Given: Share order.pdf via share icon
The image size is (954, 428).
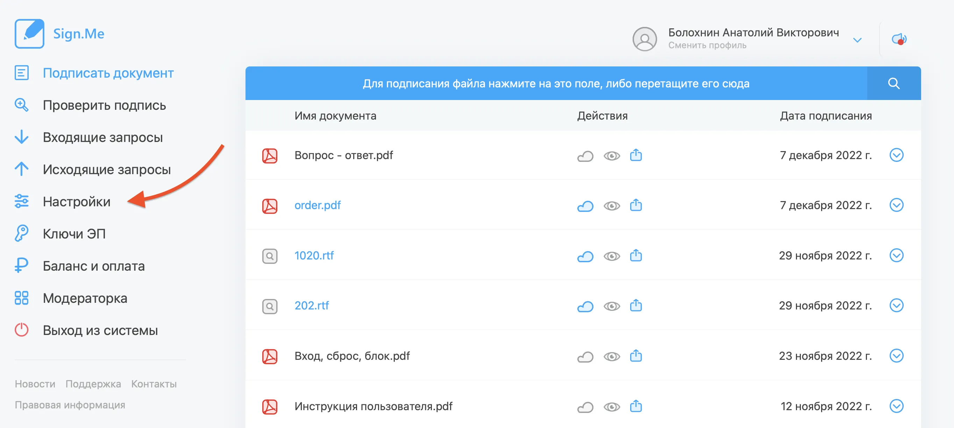Looking at the screenshot, I should point(636,205).
